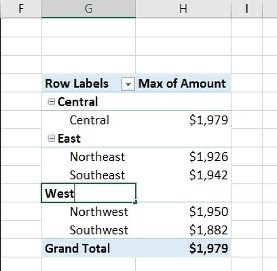This screenshot has width=277, height=271.
Task: Select the Northeast row label
Action: (97, 157)
